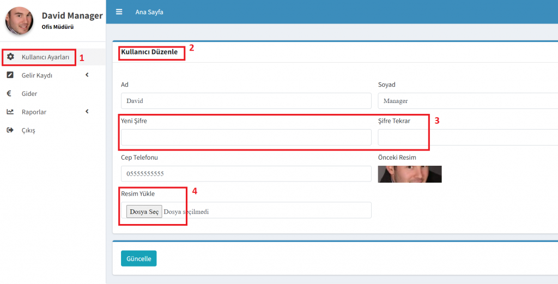Screen dimensions: 558x284
Task: Click the Çıkış sign-out icon
Action: 10,130
